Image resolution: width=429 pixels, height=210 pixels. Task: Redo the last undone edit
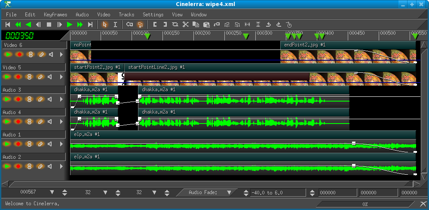coord(279,25)
